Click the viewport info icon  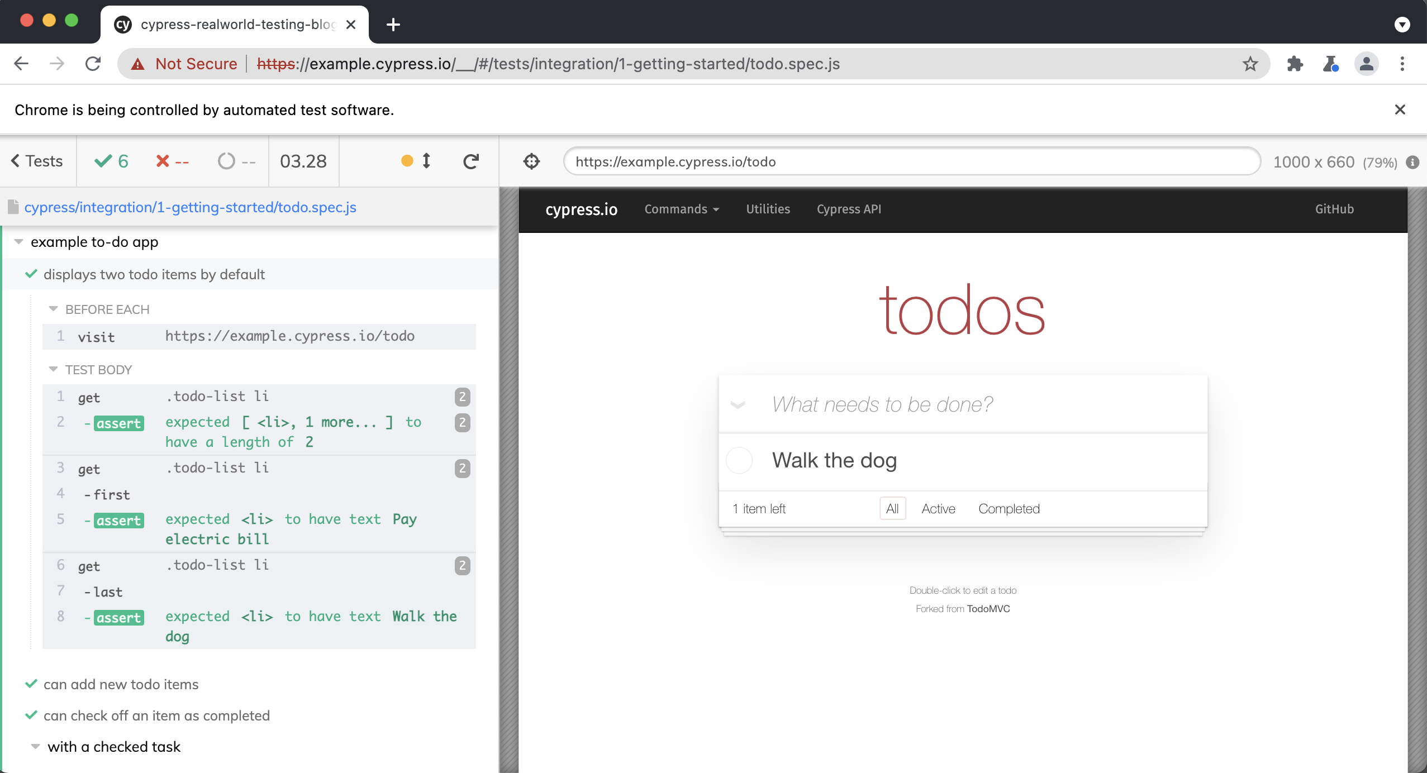pos(1413,162)
